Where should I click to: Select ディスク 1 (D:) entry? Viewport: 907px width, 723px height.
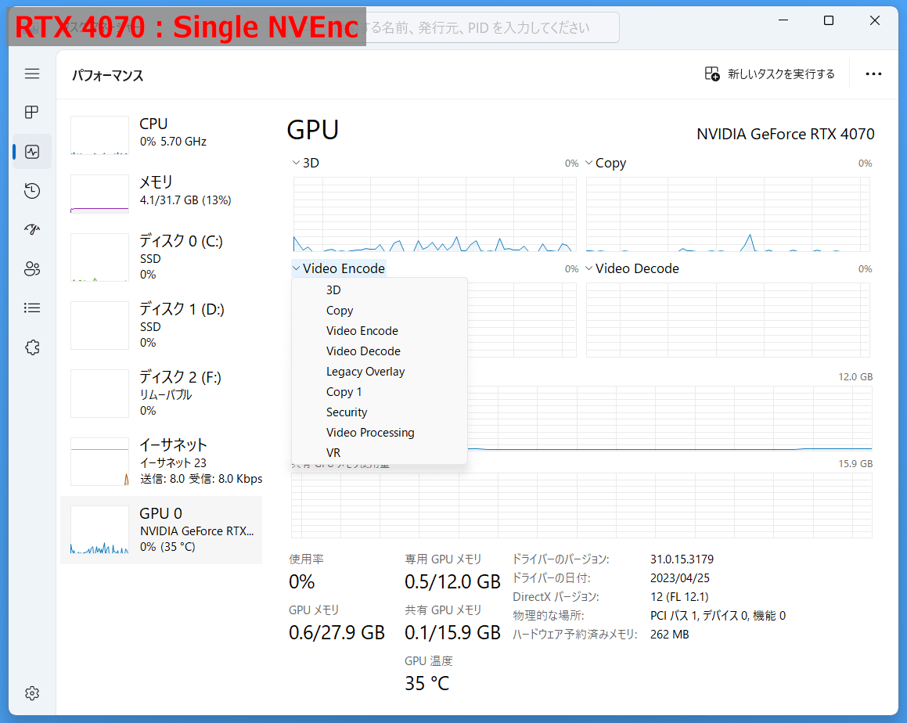160,325
